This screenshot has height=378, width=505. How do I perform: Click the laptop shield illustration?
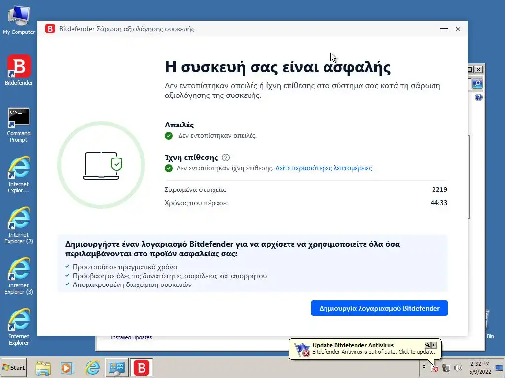click(x=101, y=165)
